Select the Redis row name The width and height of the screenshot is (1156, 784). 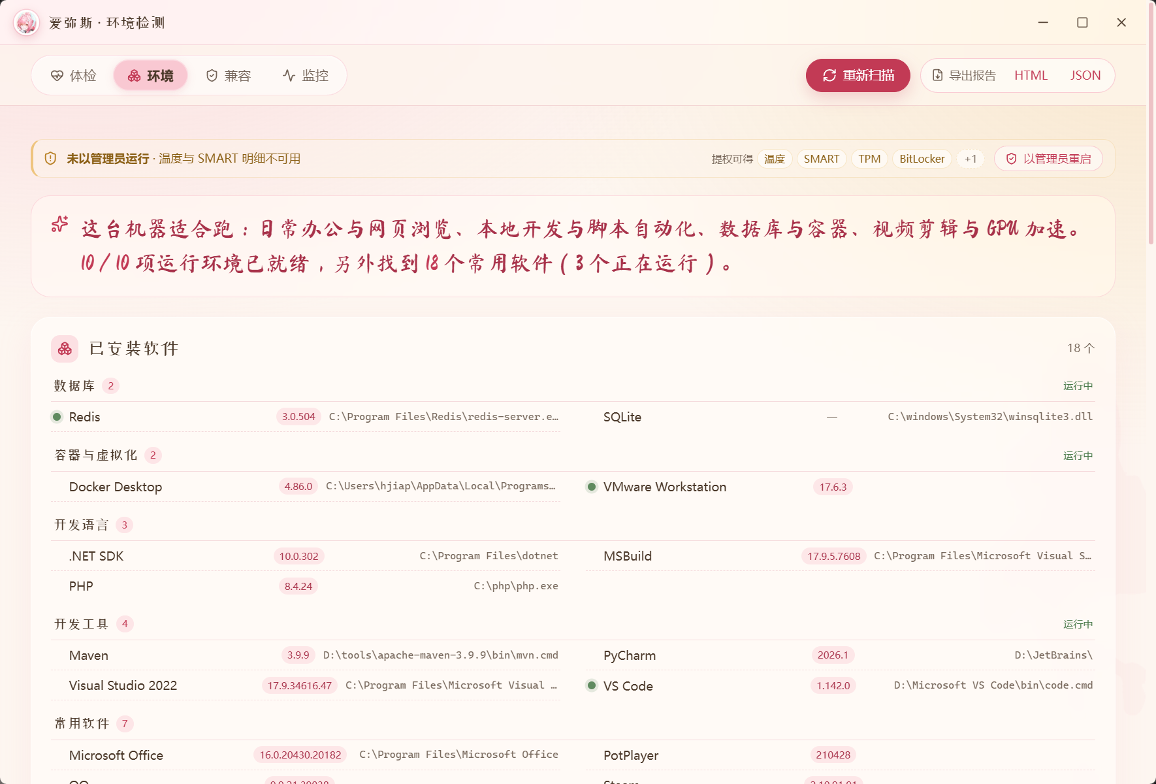point(85,417)
